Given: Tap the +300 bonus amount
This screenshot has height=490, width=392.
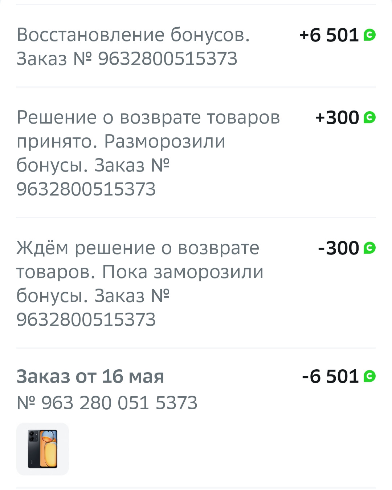Looking at the screenshot, I should [x=337, y=118].
